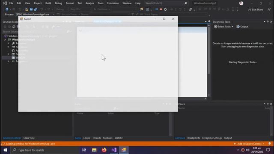Screen dimensions: 274x154
Task: Open the Visual Studio logo menu
Action: point(5,3)
